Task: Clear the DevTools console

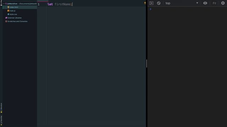Action: 159,3
